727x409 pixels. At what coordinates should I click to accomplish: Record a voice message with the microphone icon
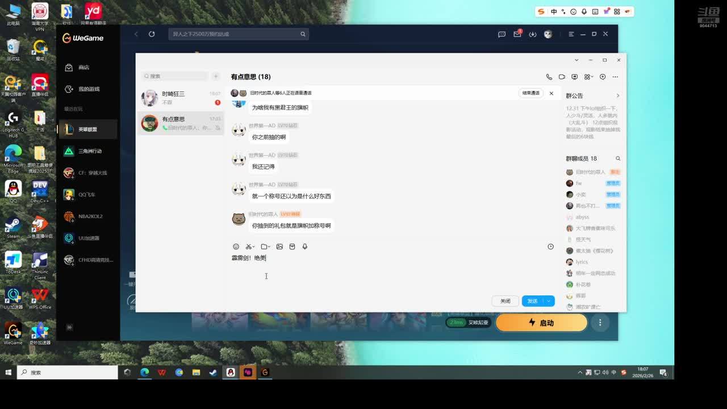point(305,247)
